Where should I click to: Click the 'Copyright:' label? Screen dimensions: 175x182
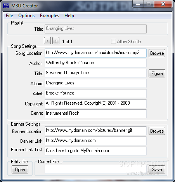tap(34, 104)
